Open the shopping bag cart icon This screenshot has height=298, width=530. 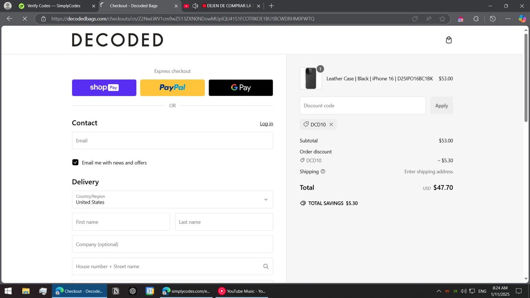coord(449,40)
